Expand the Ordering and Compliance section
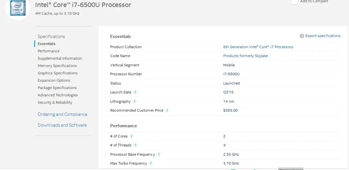 click(62, 114)
